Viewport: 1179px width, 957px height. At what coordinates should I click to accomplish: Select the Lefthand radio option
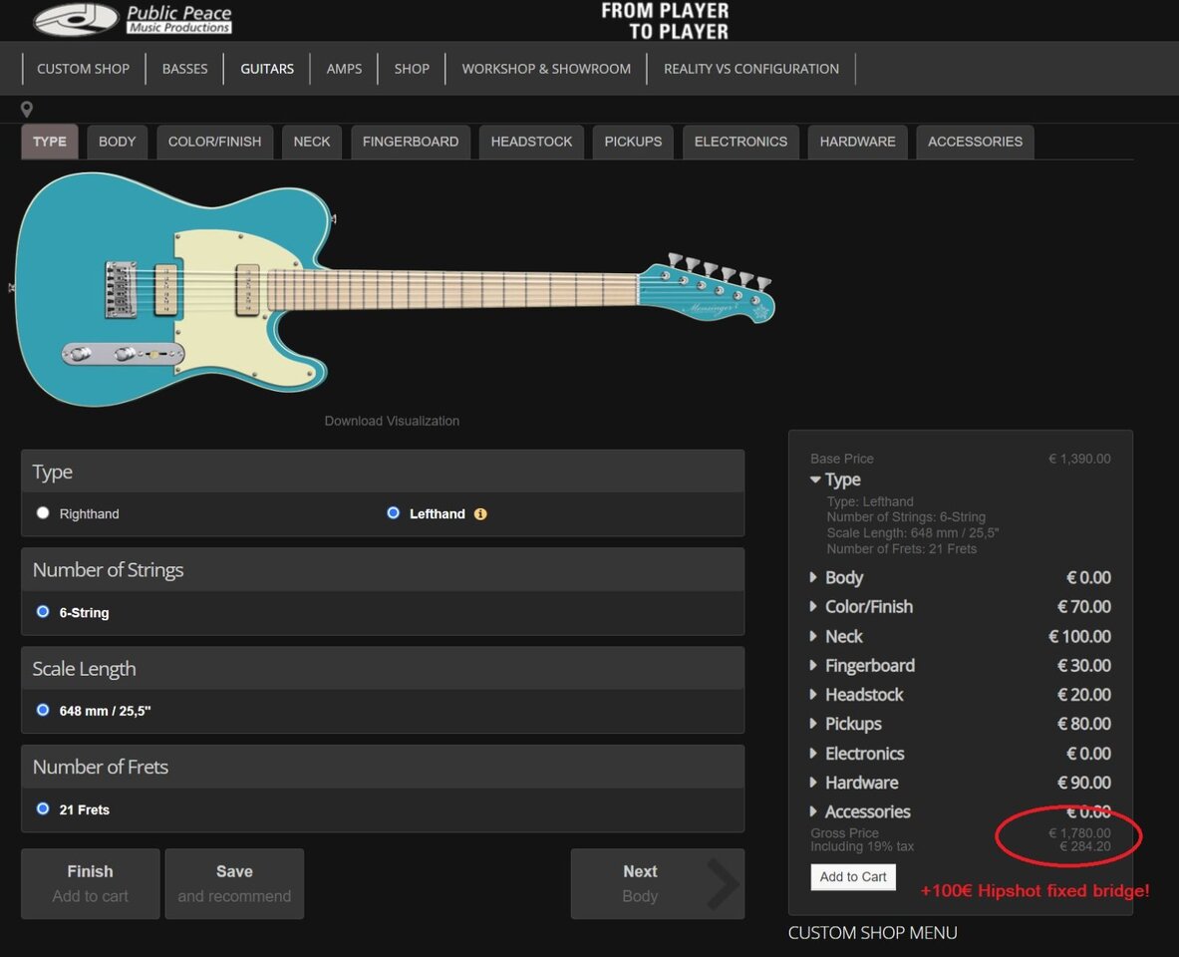(x=394, y=513)
